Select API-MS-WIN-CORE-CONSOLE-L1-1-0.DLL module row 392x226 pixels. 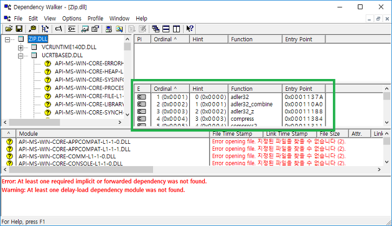(70, 164)
